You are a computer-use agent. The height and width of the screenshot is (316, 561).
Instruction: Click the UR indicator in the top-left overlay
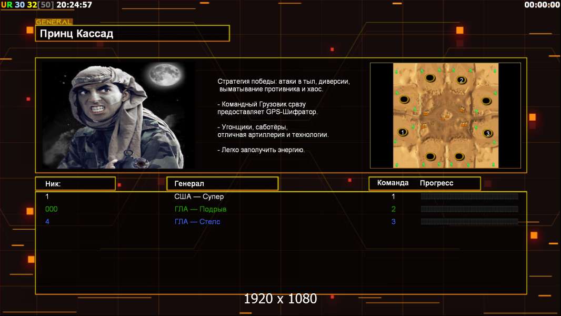(x=6, y=5)
